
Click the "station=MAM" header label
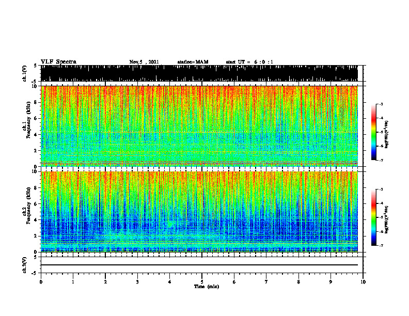pyautogui.click(x=193, y=62)
